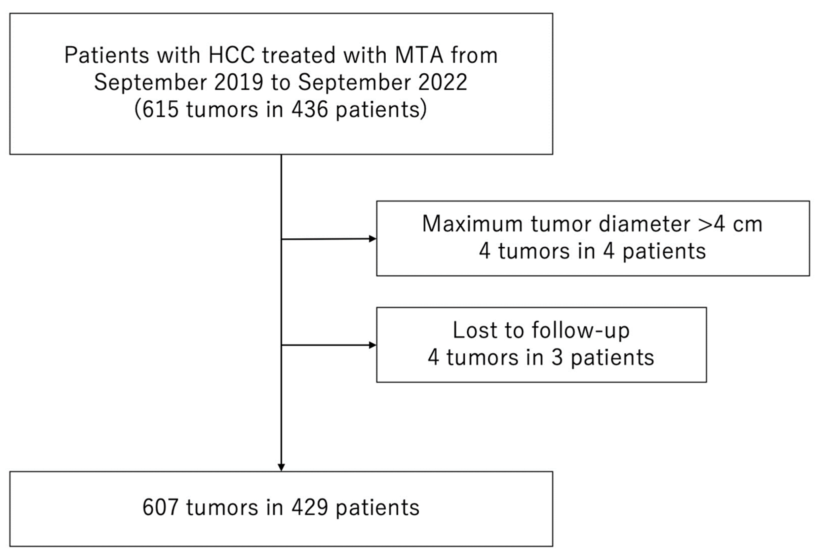Click the '4 tumors in 3 patients' text
Screen dimensions: 819x553
point(541,358)
